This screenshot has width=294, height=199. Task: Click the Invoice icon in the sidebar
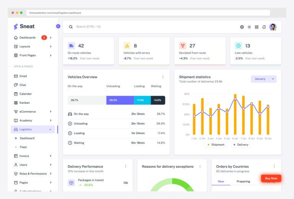16,156
